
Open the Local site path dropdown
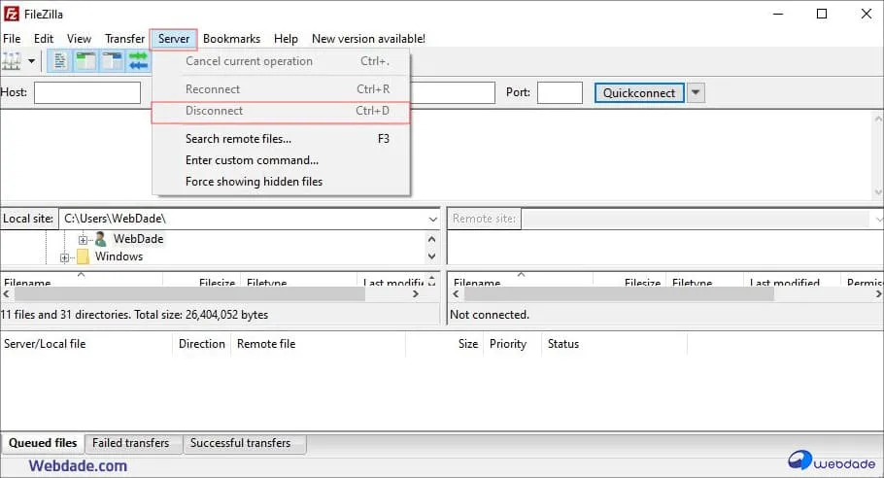[432, 220]
